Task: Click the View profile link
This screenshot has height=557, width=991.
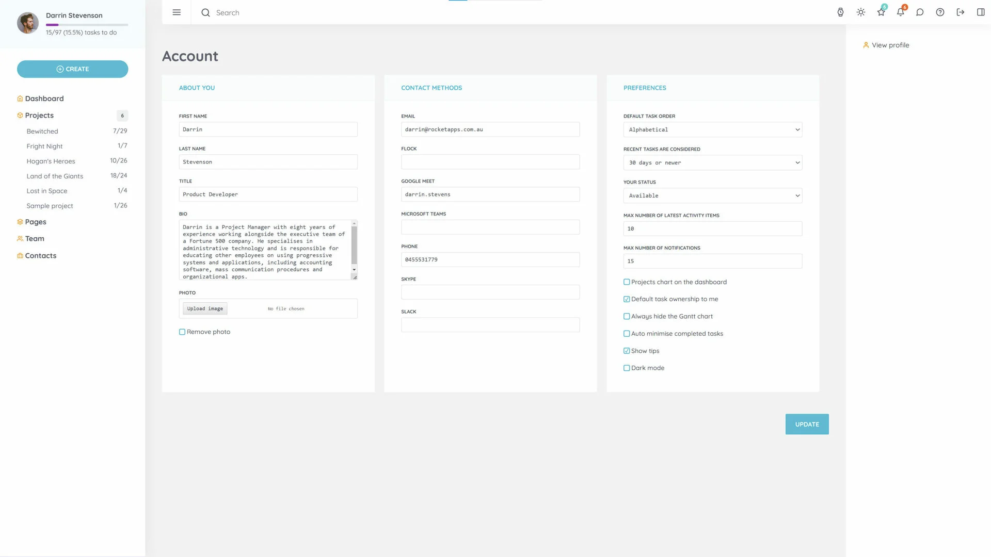Action: 890,45
